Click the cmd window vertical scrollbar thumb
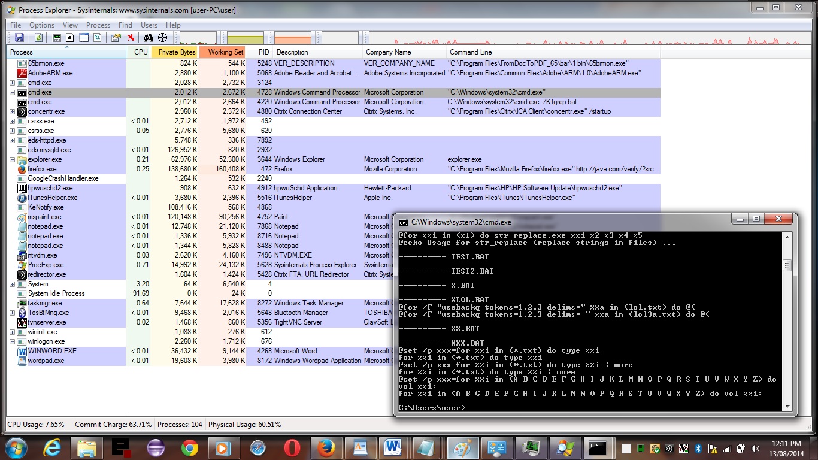The height and width of the screenshot is (460, 818). click(787, 265)
